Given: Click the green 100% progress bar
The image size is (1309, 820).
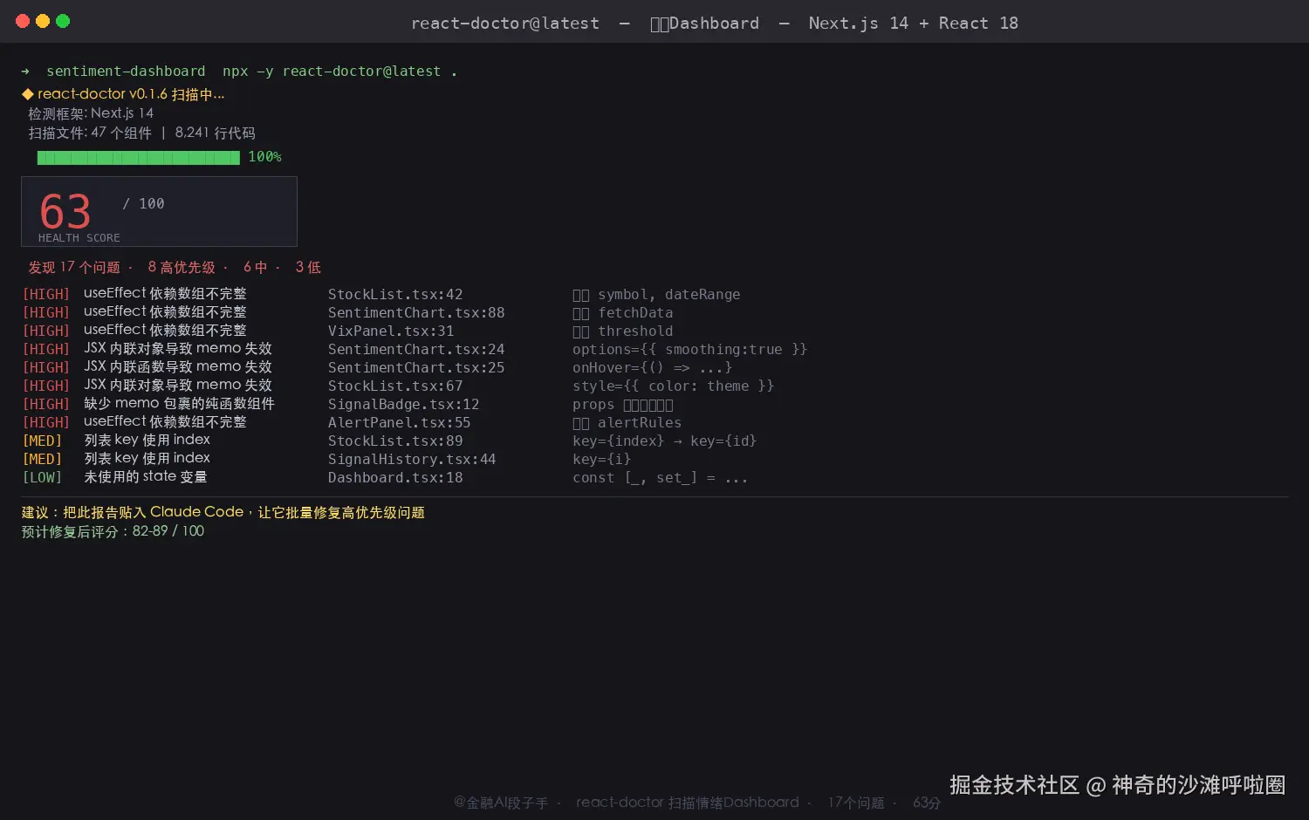Looking at the screenshot, I should coord(138,157).
